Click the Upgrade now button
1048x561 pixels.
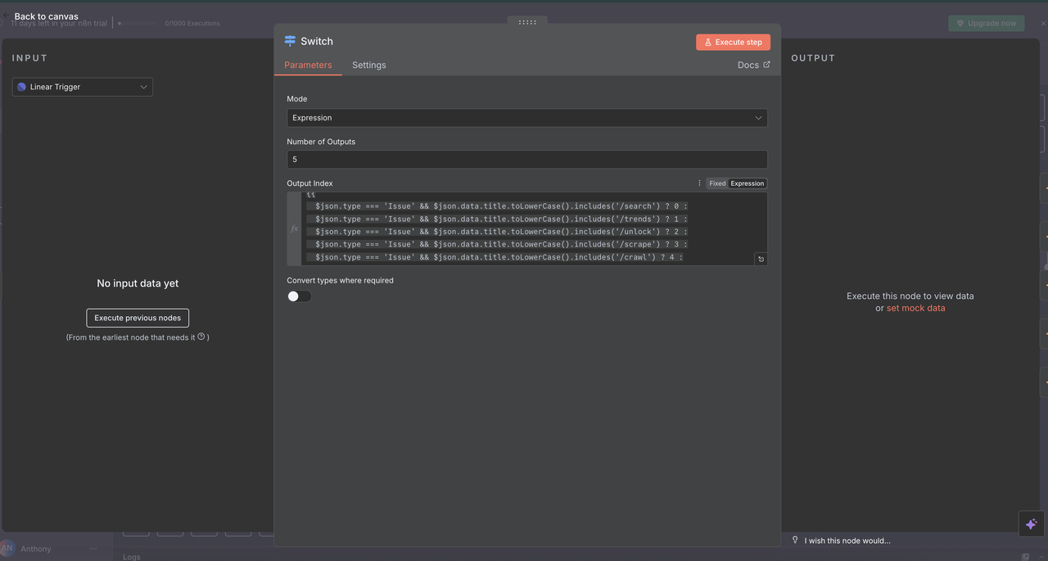[987, 23]
